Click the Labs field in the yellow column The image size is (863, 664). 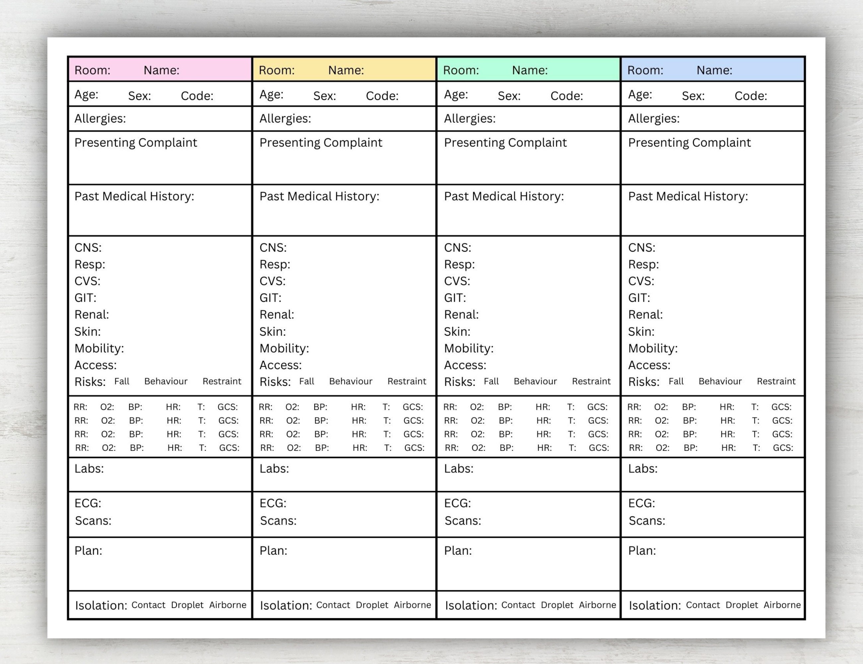click(274, 469)
